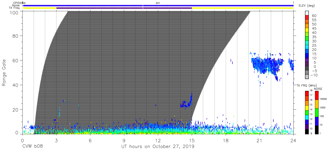Click the UT hours on October 27, 2019 title
The width and height of the screenshot is (330, 152).
pyautogui.click(x=158, y=147)
